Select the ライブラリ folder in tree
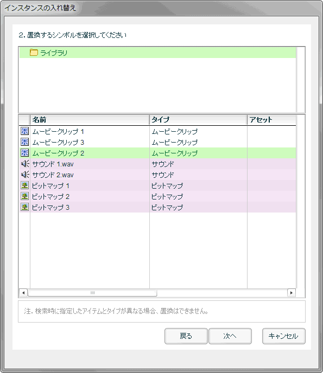The width and height of the screenshot is (323, 373). coord(157,53)
